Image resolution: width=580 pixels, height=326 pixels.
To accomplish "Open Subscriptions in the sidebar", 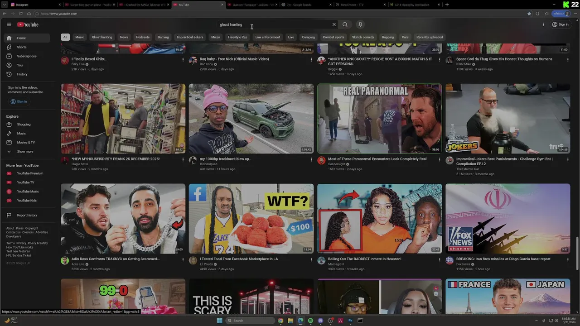I will [x=27, y=56].
